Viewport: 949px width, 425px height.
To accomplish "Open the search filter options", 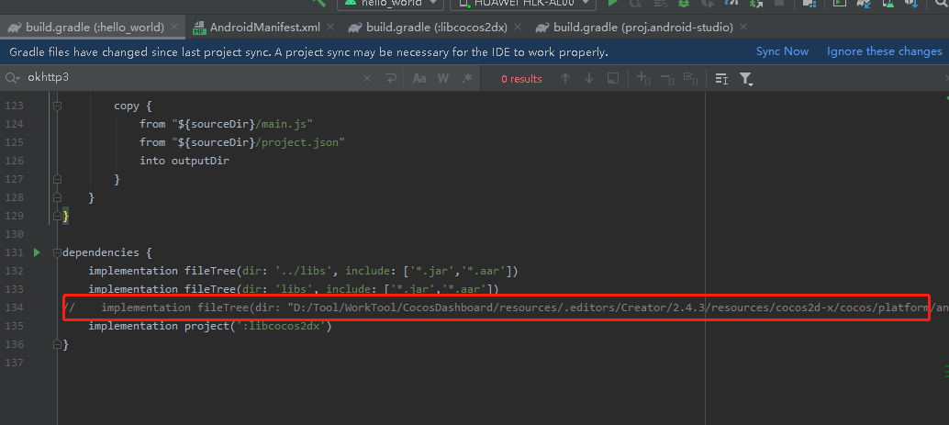I will pos(746,79).
